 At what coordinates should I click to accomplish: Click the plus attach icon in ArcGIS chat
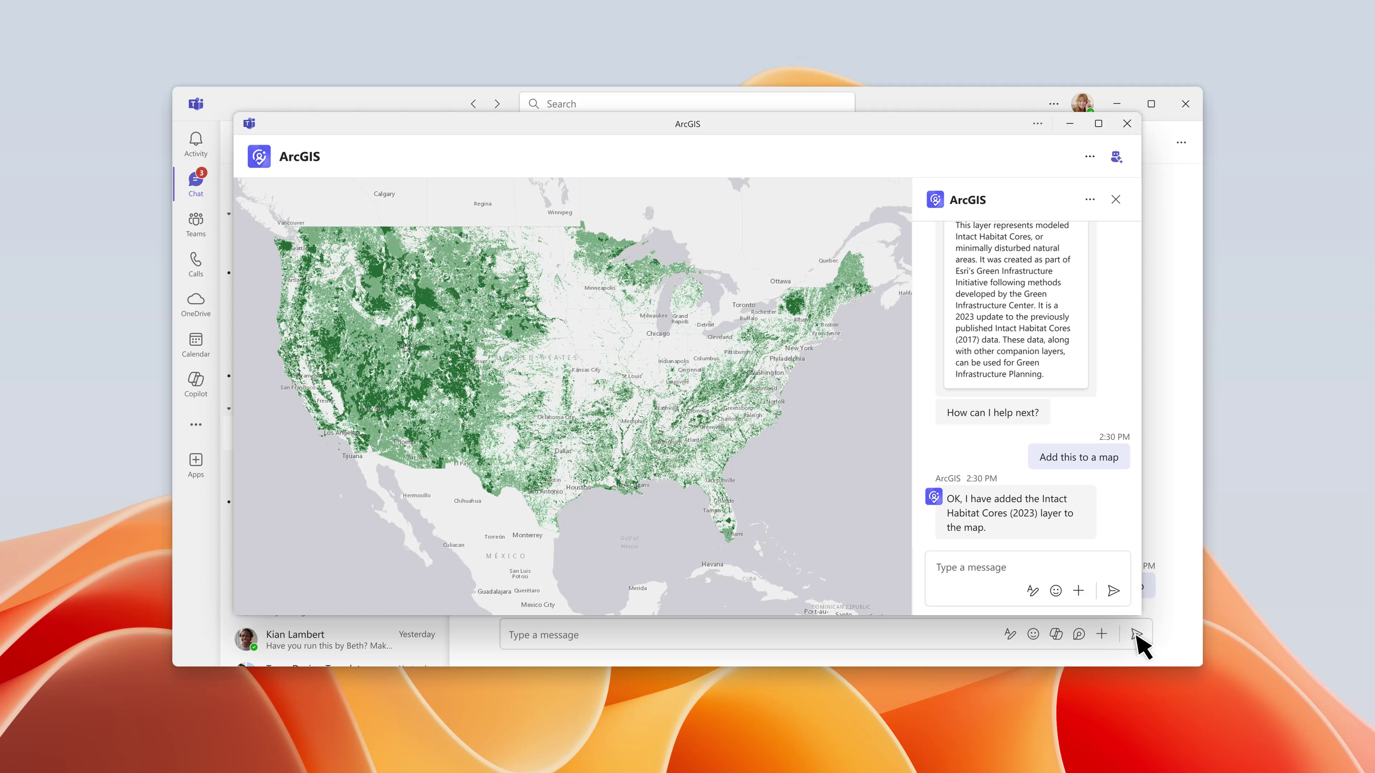coord(1079,590)
